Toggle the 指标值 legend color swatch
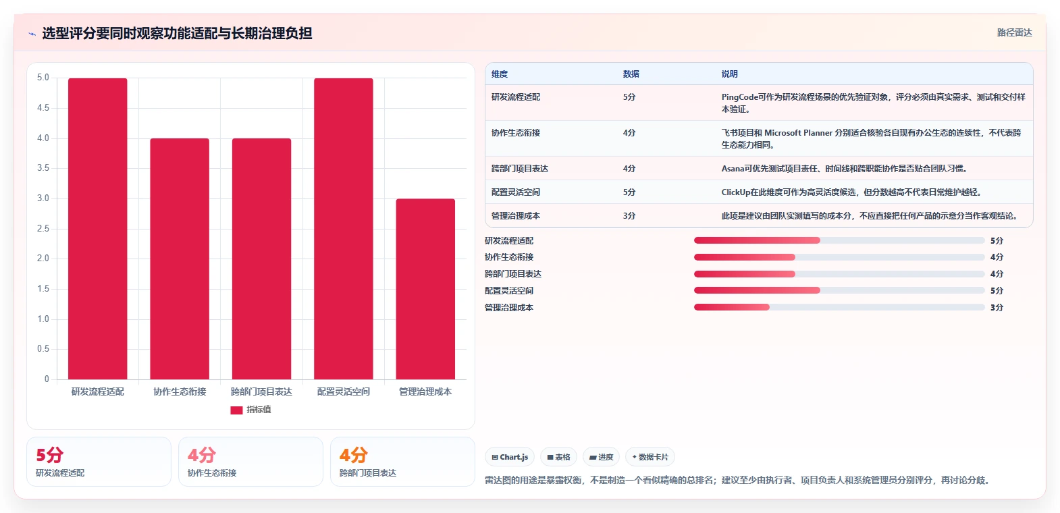The width and height of the screenshot is (1060, 513). pyautogui.click(x=236, y=410)
